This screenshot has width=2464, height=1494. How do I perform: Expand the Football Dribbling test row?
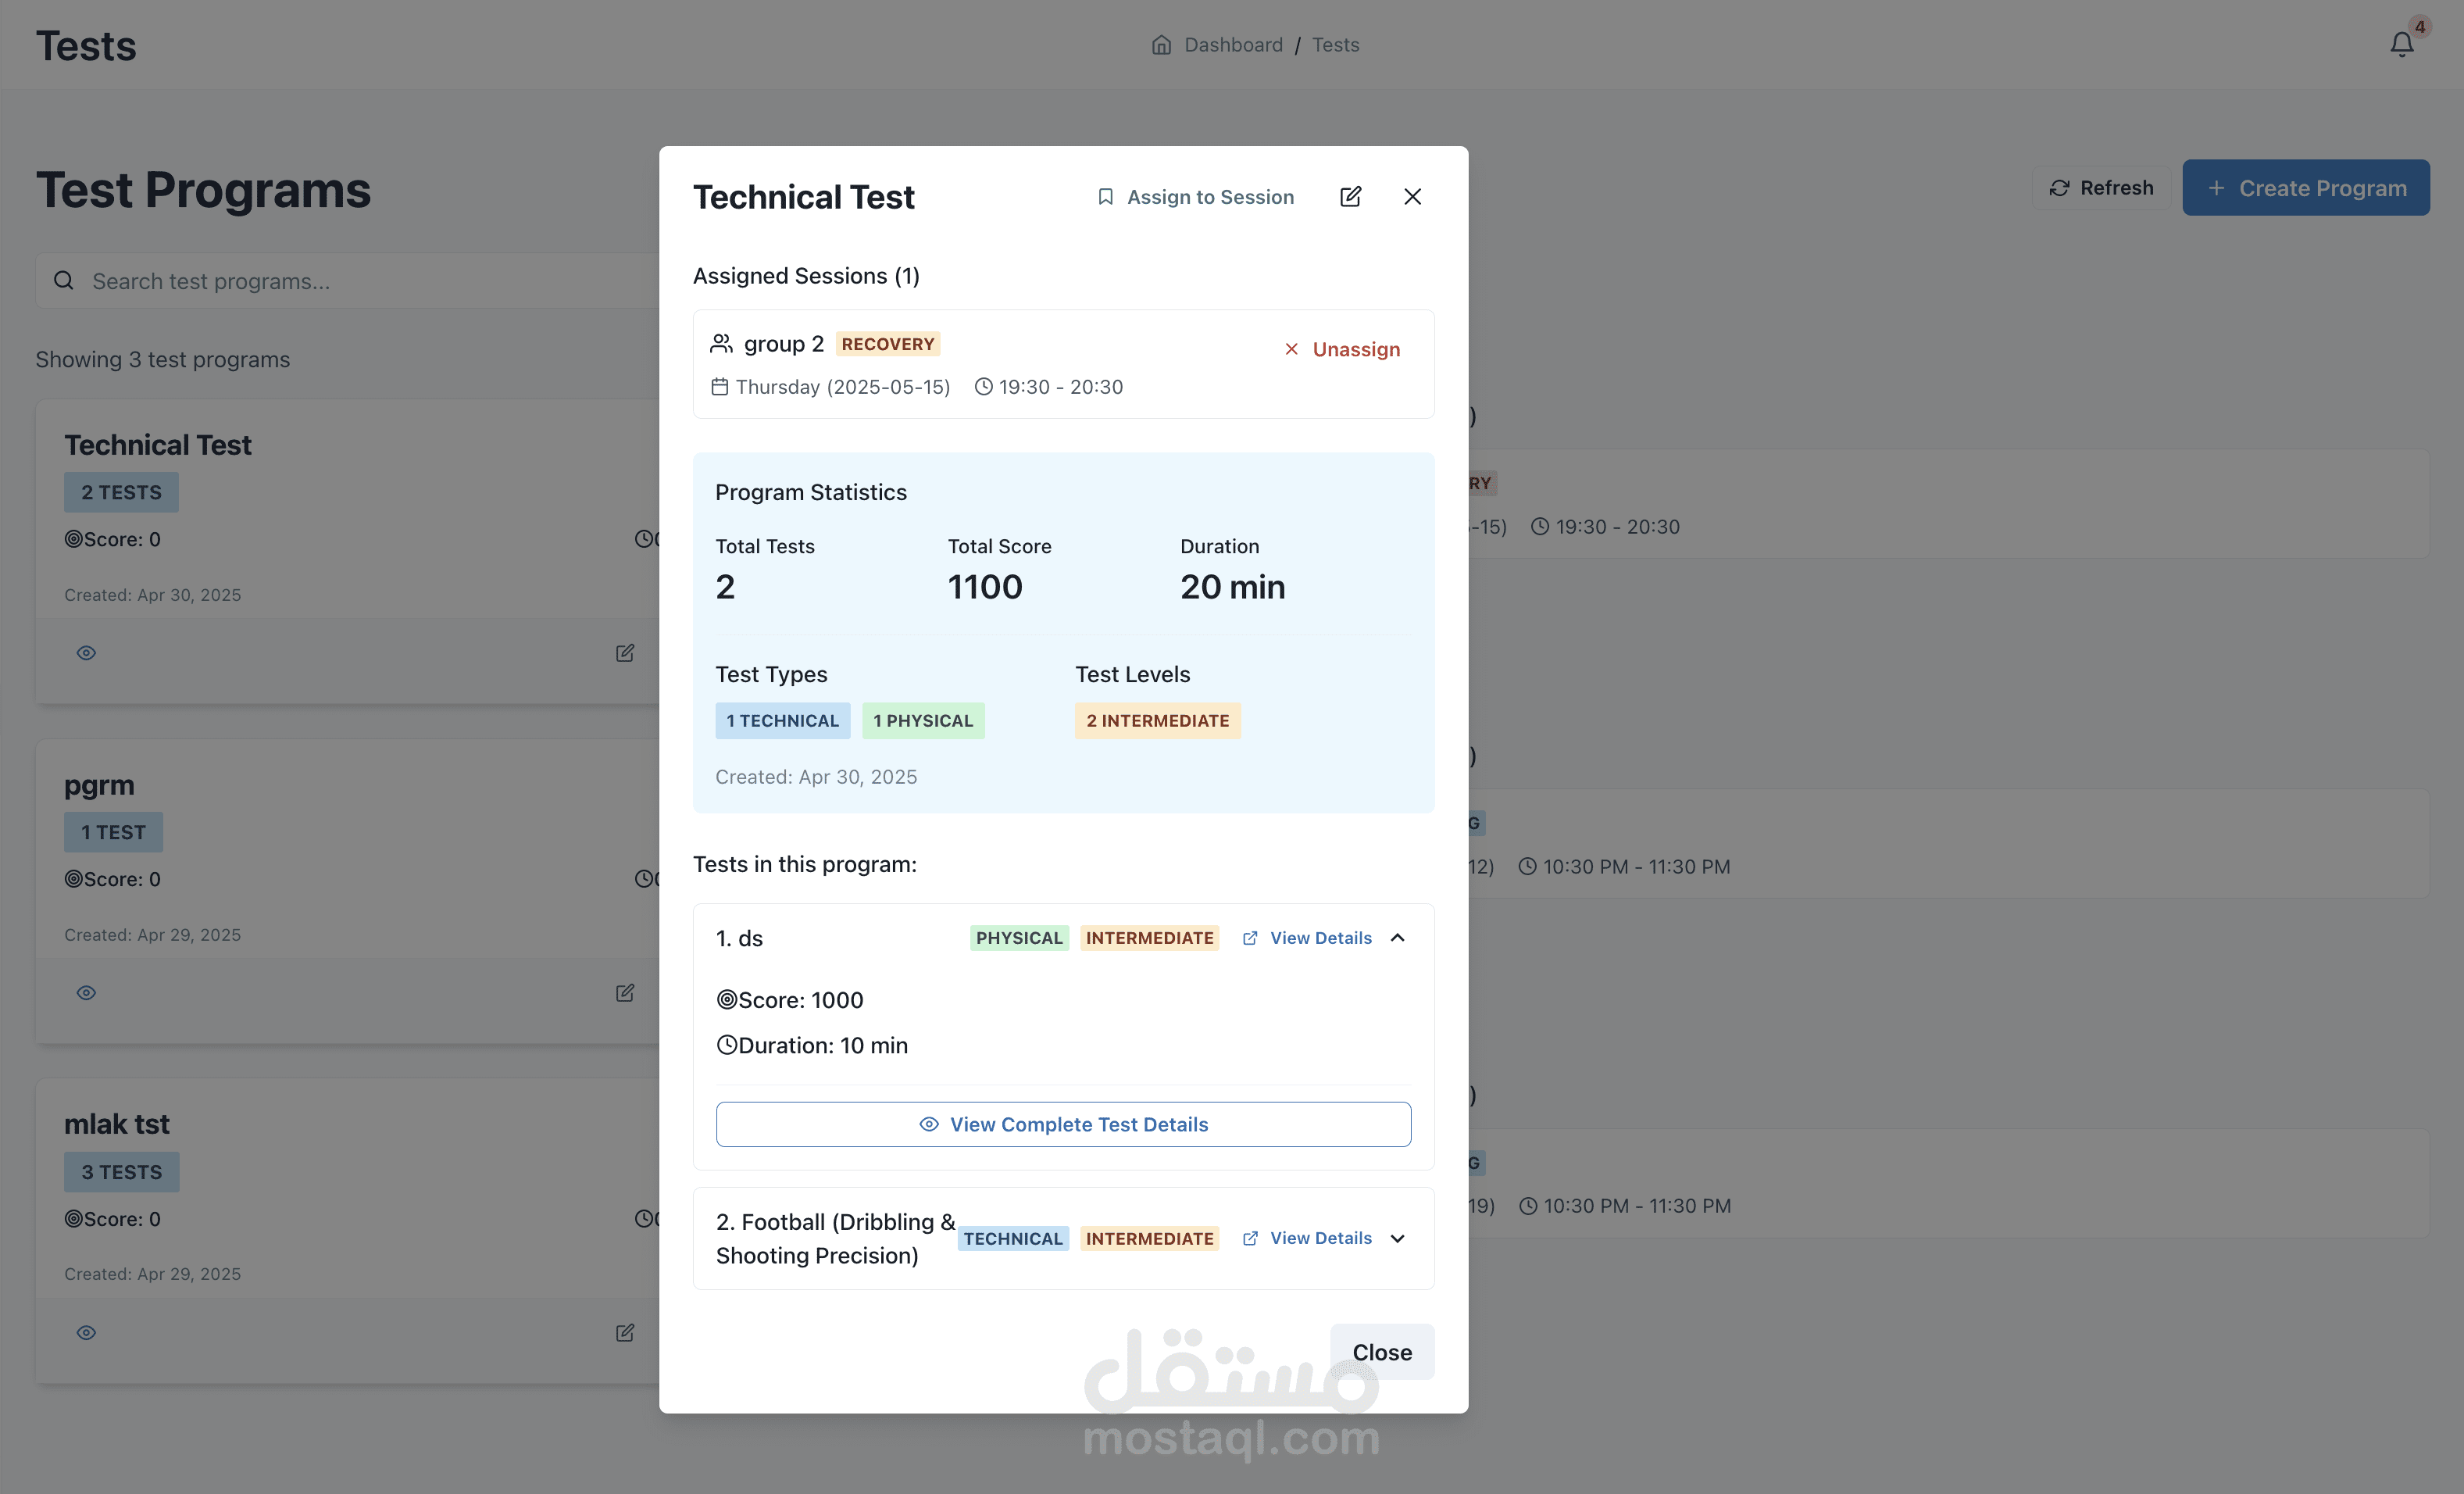pos(1397,1238)
